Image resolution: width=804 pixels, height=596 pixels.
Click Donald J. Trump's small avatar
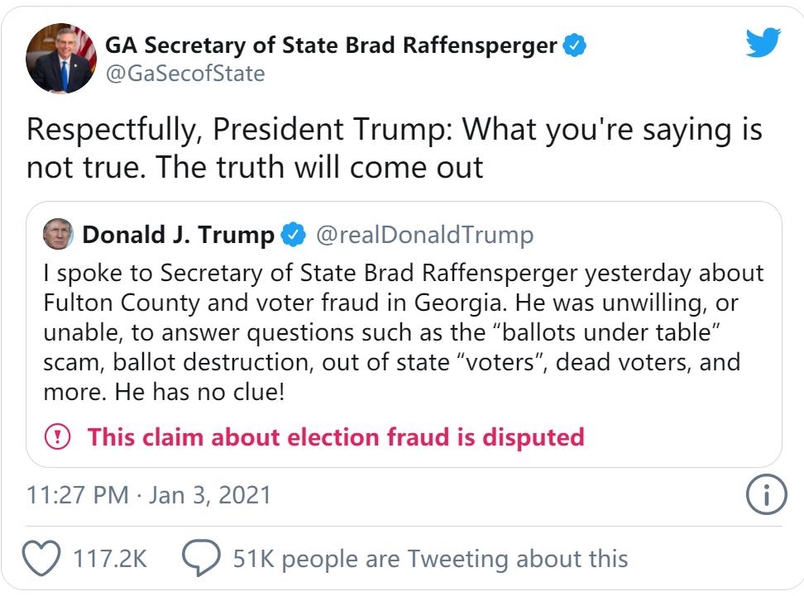[59, 235]
